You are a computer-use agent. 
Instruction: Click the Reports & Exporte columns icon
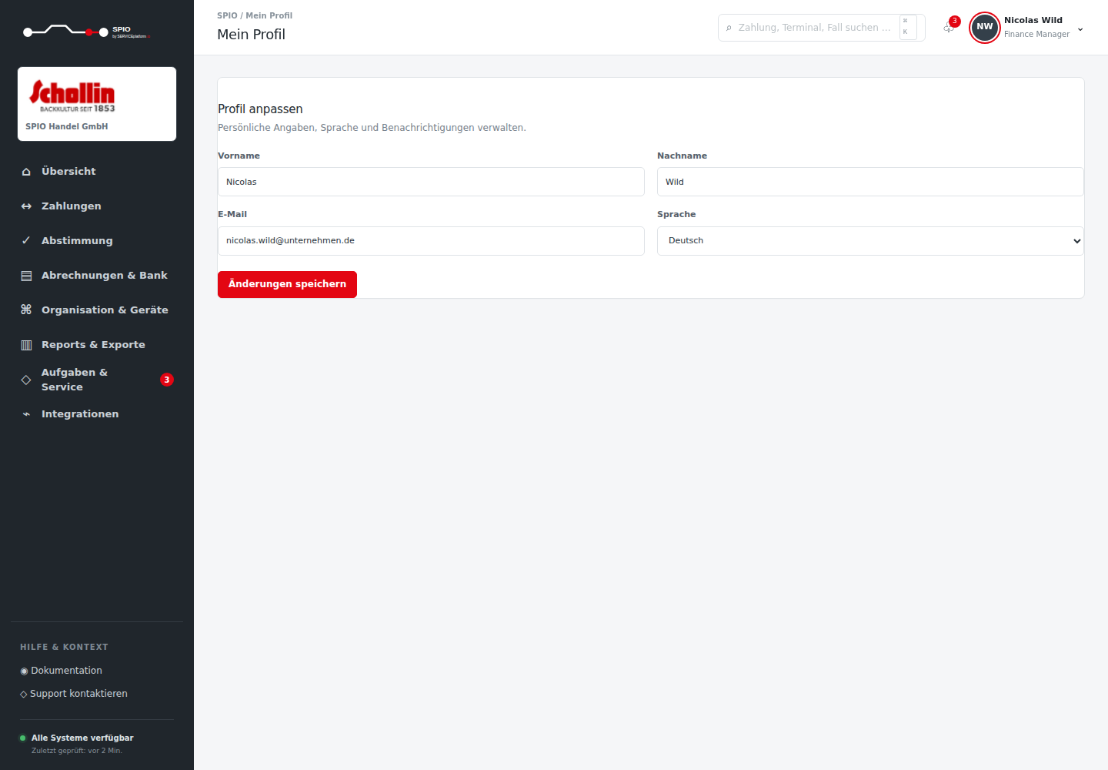pos(26,345)
